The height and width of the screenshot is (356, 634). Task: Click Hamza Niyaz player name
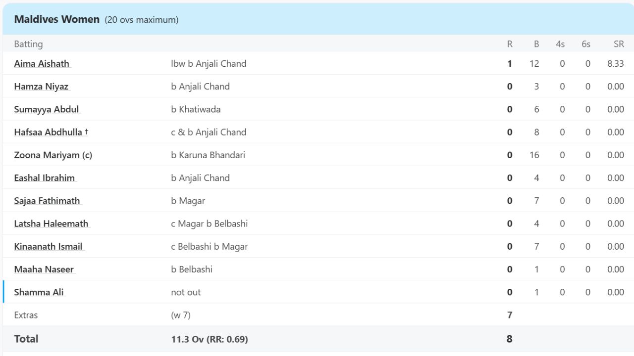click(41, 87)
